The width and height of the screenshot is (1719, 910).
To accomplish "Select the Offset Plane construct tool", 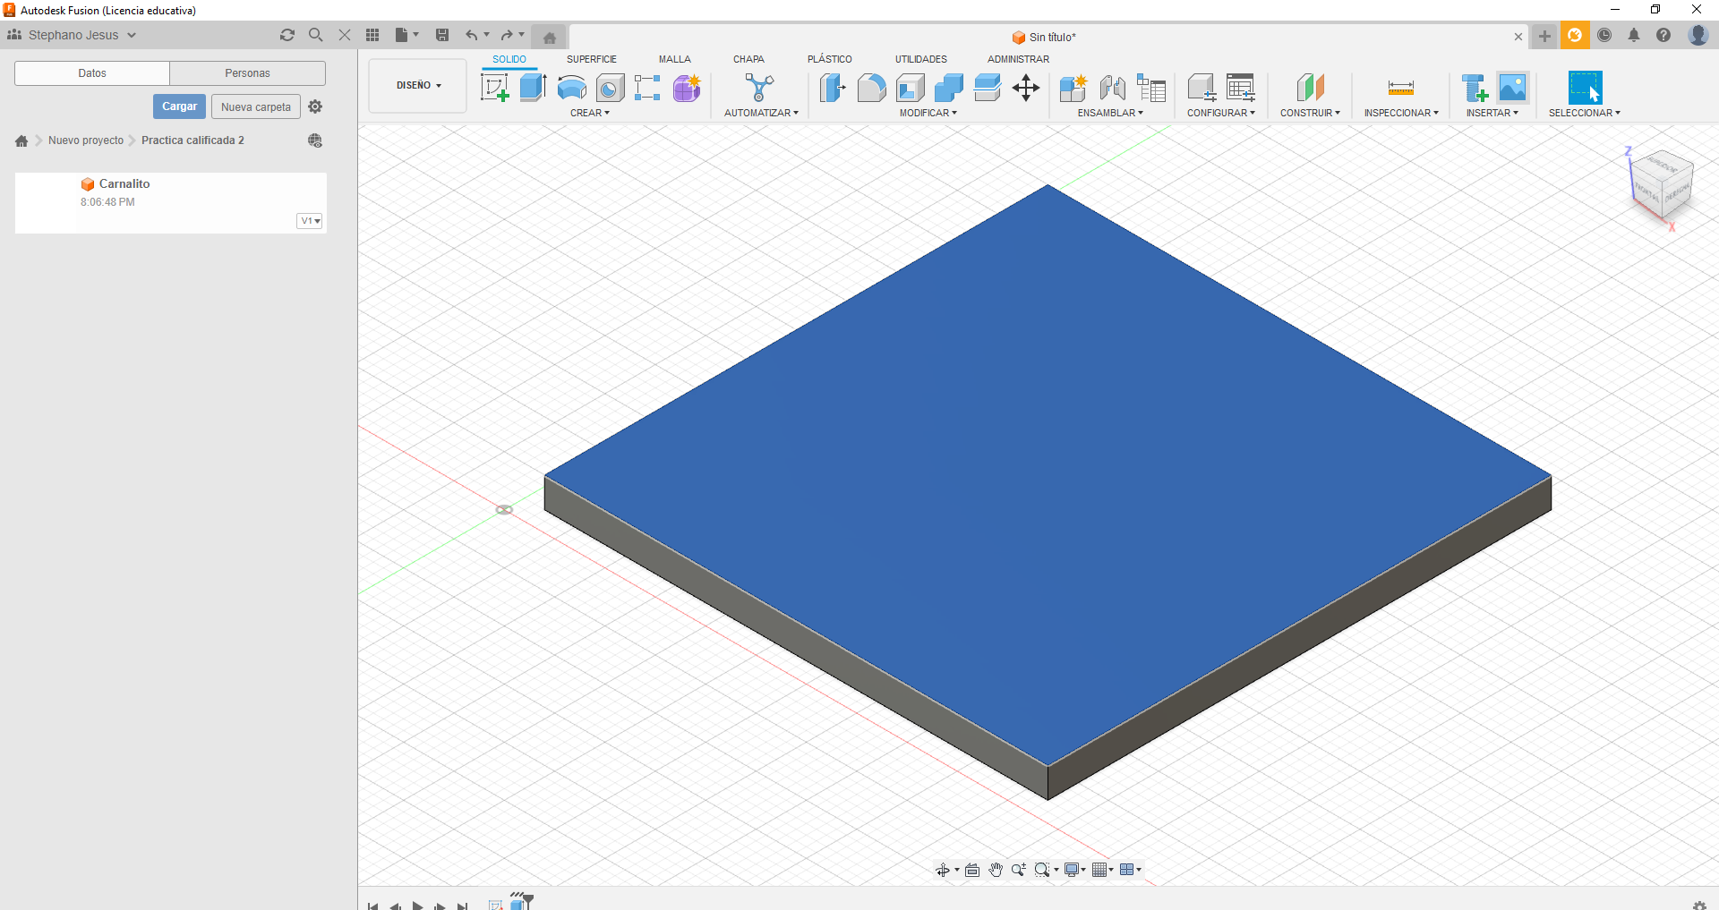I will coord(1310,88).
